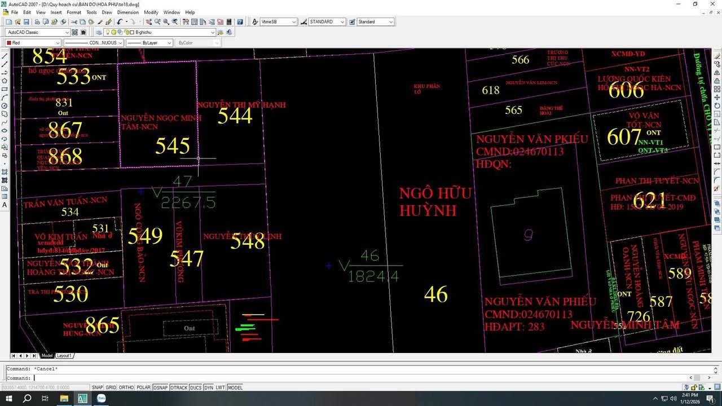Screen dimensions: 722x406
Task: Click the Undo arrow icon
Action: point(120,22)
